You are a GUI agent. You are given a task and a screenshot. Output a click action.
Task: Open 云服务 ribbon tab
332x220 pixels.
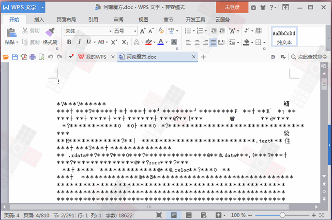coord(223,20)
